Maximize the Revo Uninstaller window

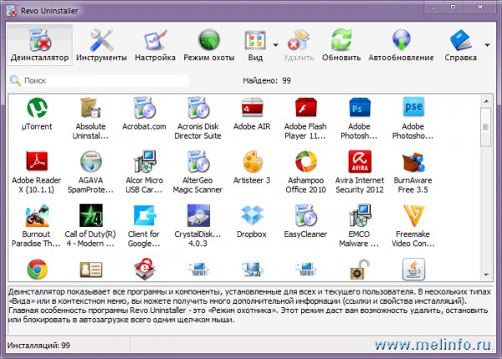pyautogui.click(x=453, y=7)
